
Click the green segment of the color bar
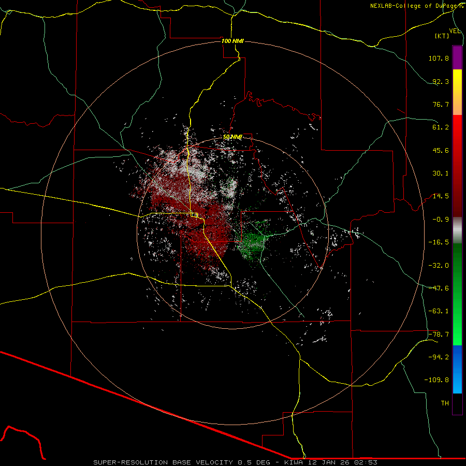pos(457,294)
